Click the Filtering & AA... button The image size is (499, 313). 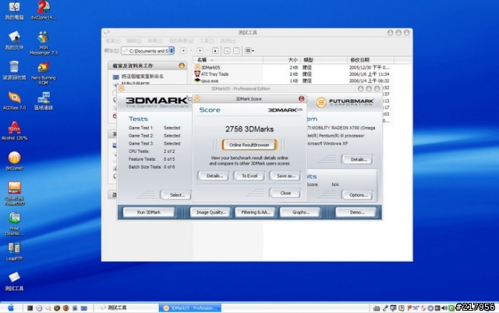255,212
